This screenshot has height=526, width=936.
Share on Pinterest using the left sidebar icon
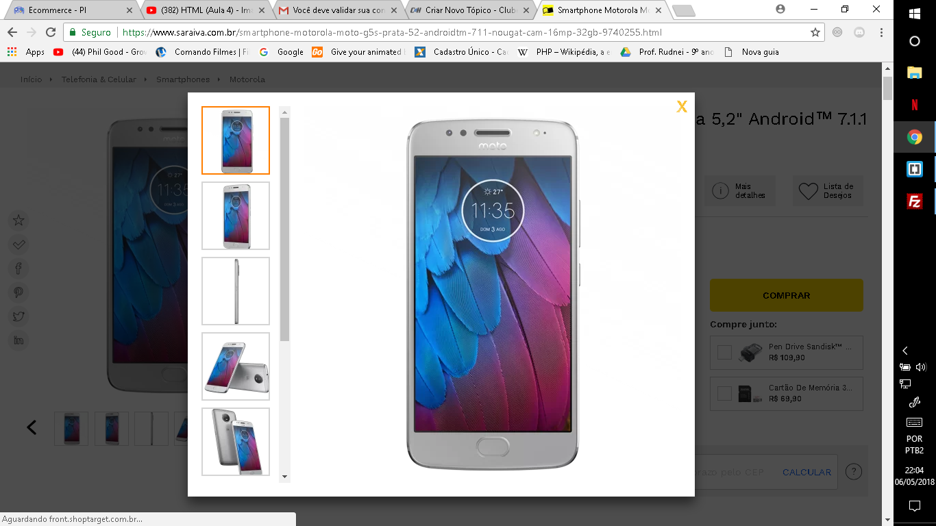pos(19,292)
